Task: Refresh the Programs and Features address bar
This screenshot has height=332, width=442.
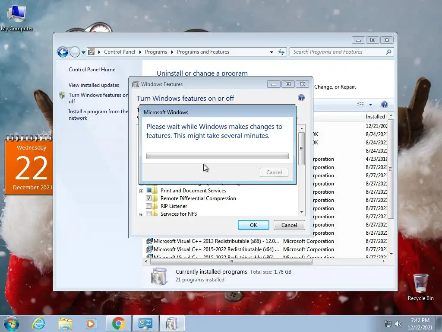Action: [x=281, y=52]
